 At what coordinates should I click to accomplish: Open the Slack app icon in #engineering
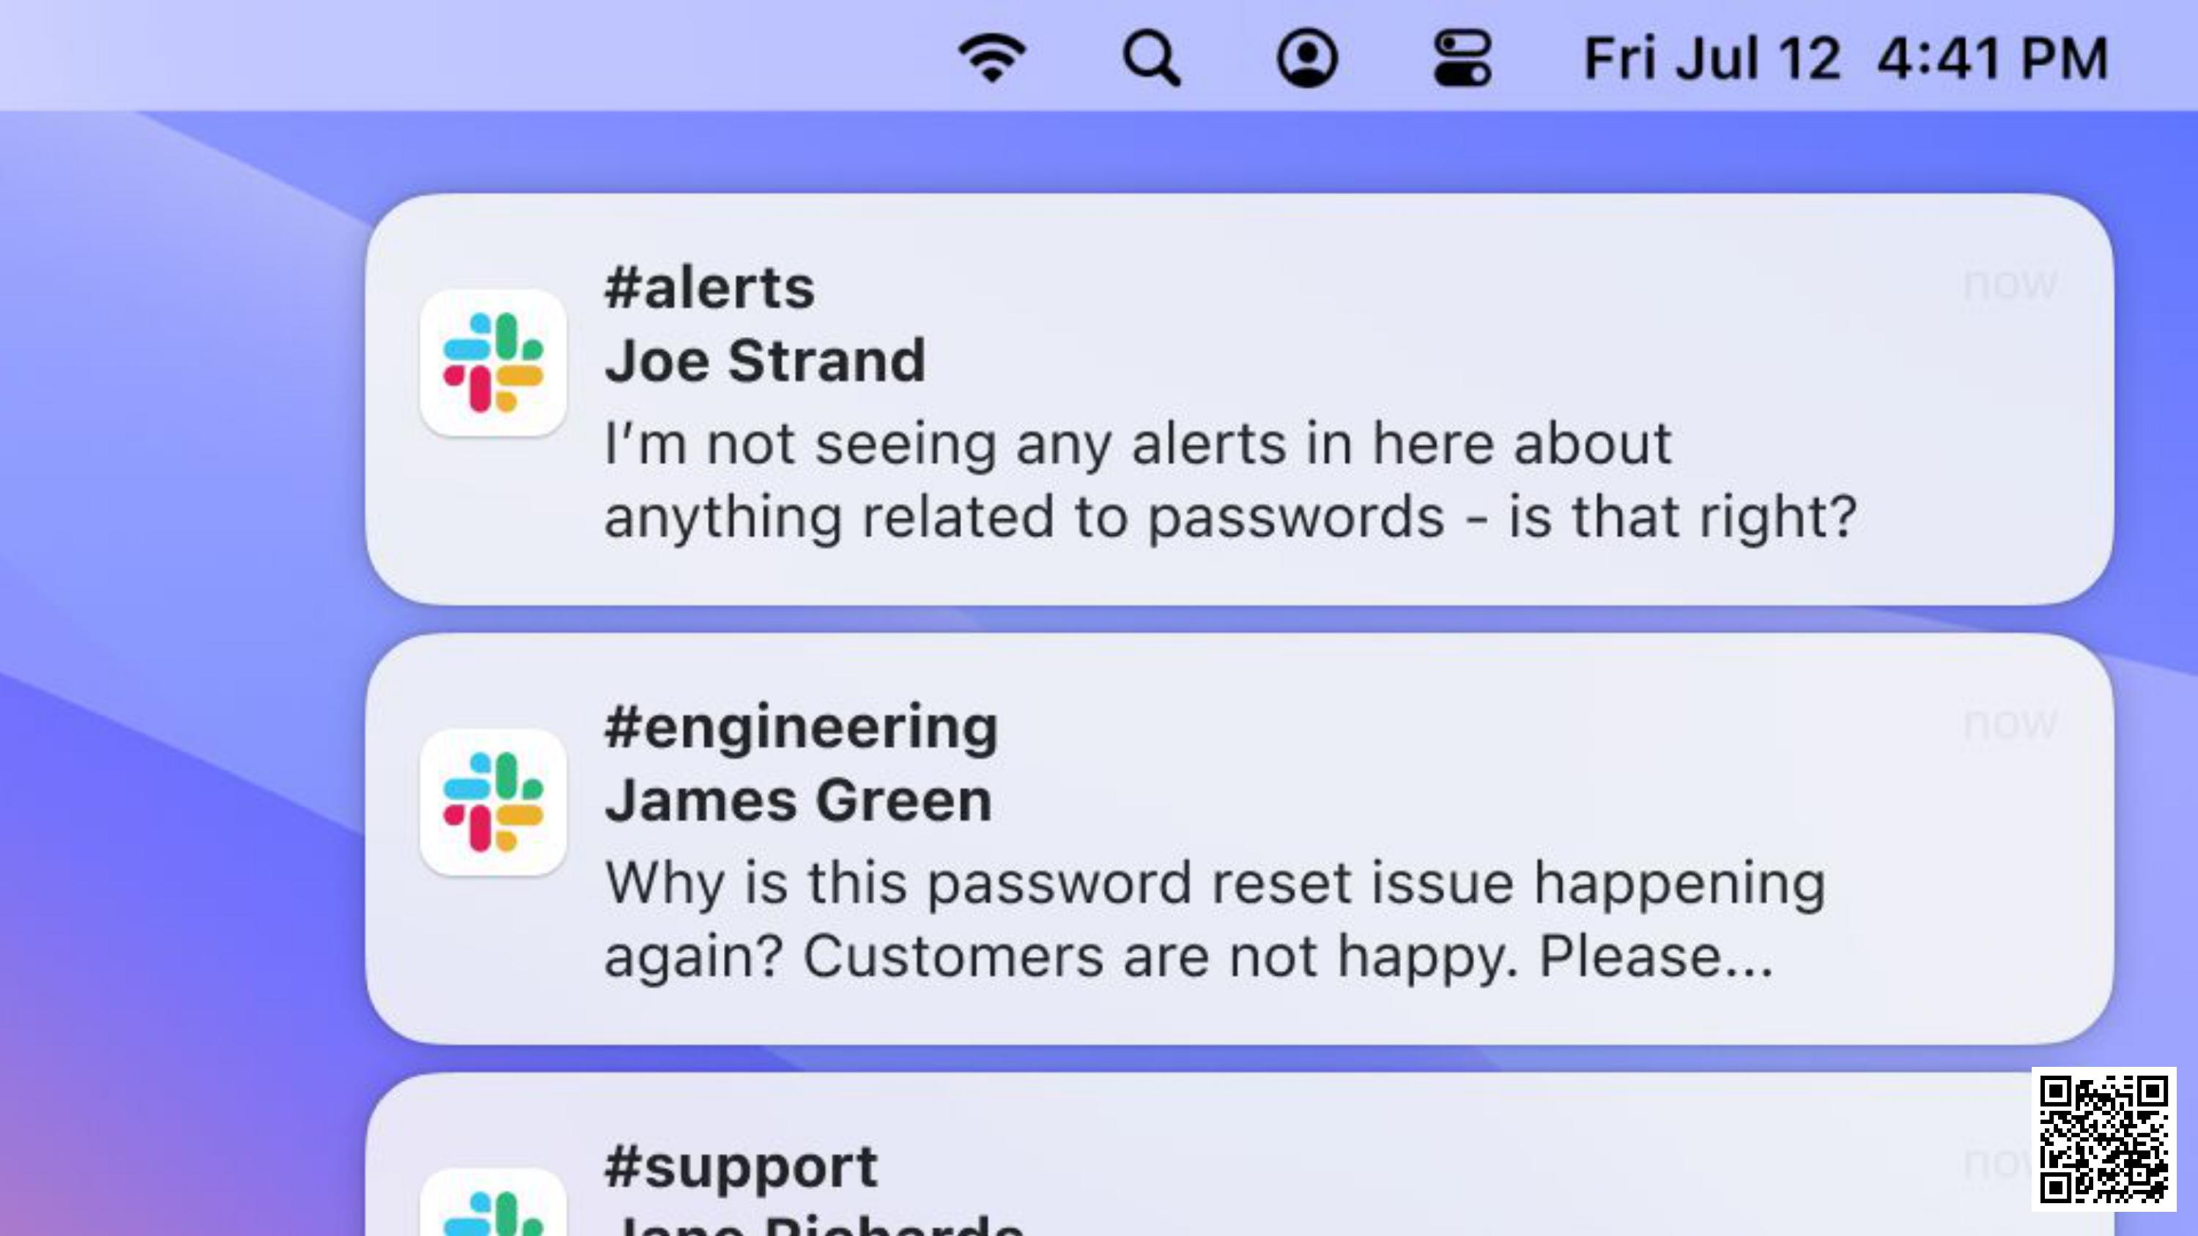coord(494,800)
